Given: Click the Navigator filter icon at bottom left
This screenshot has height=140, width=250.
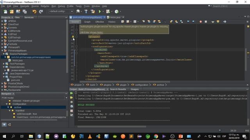Looking at the screenshot, I should point(4,124).
